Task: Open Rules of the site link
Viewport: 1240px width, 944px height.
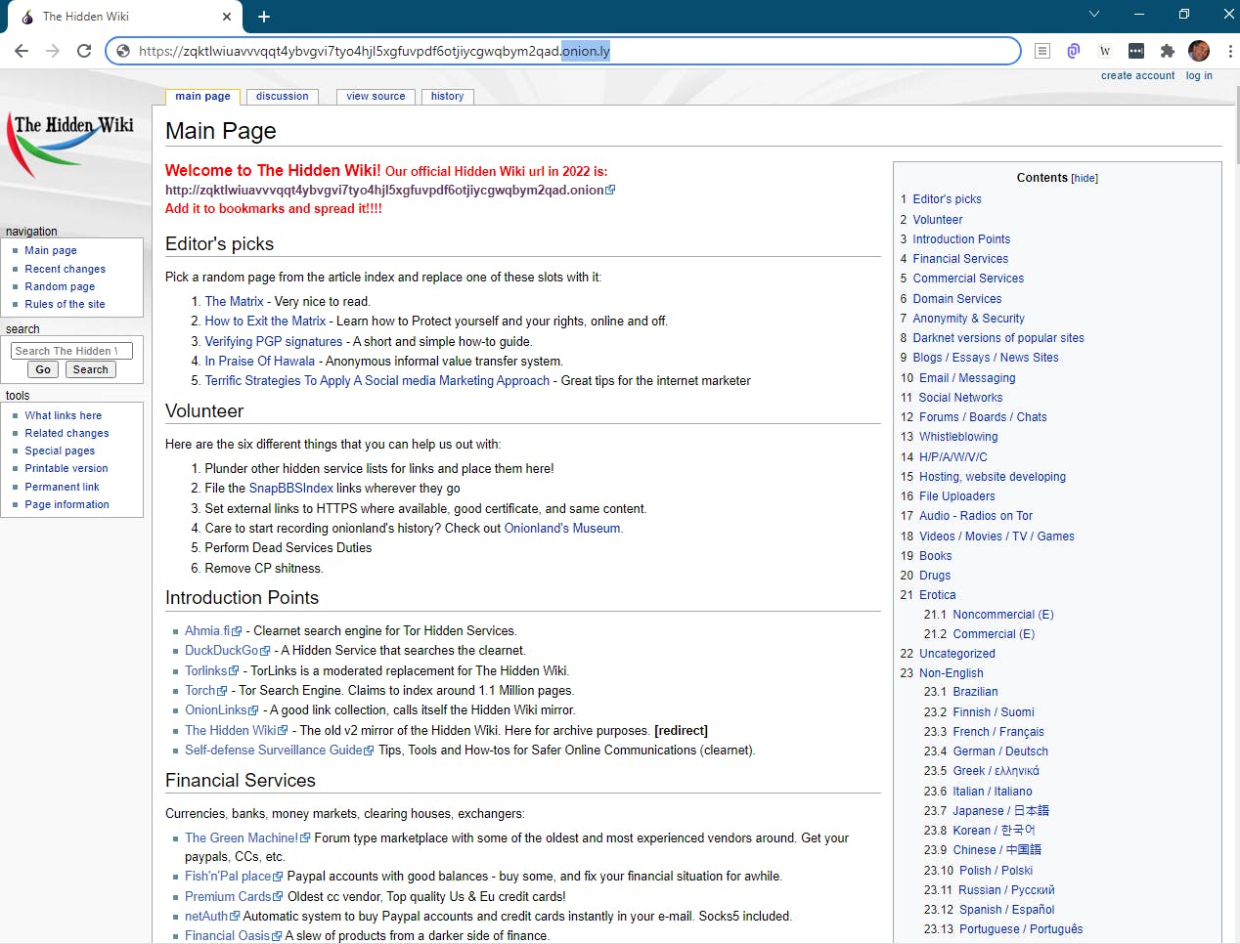Action: (65, 304)
